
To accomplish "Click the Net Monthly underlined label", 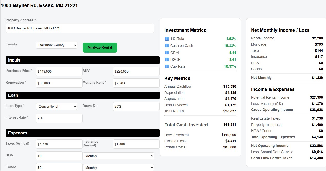I will pos(261,78).
